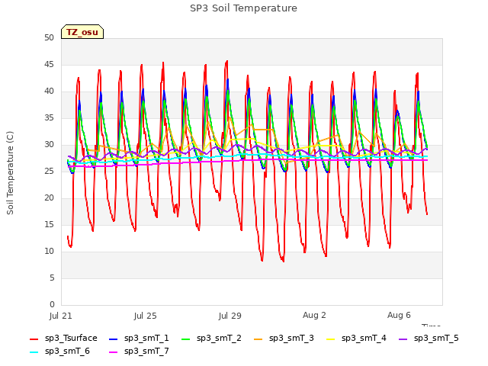The image size is (488, 366).
Task: Click the green sp3_smT_2 legend swatch
Action: 186,339
